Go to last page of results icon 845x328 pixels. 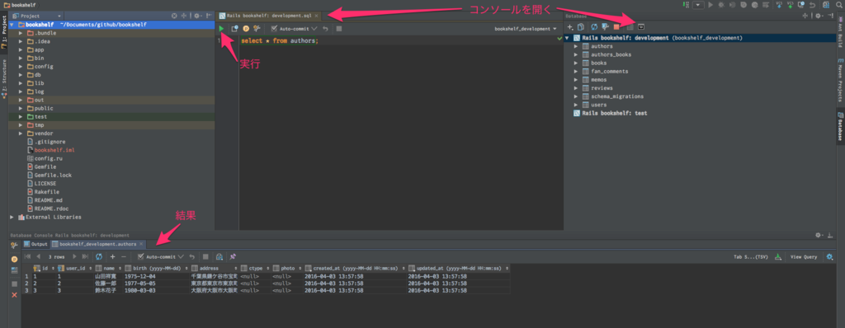coord(85,257)
